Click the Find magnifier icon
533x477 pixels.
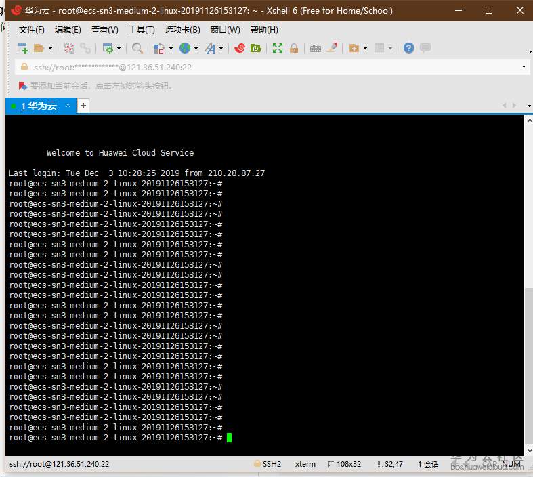[x=137, y=48]
